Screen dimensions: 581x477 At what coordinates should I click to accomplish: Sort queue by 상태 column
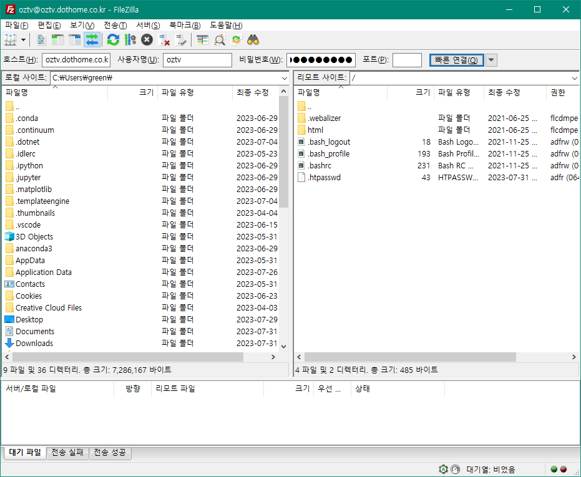pyautogui.click(x=398, y=389)
